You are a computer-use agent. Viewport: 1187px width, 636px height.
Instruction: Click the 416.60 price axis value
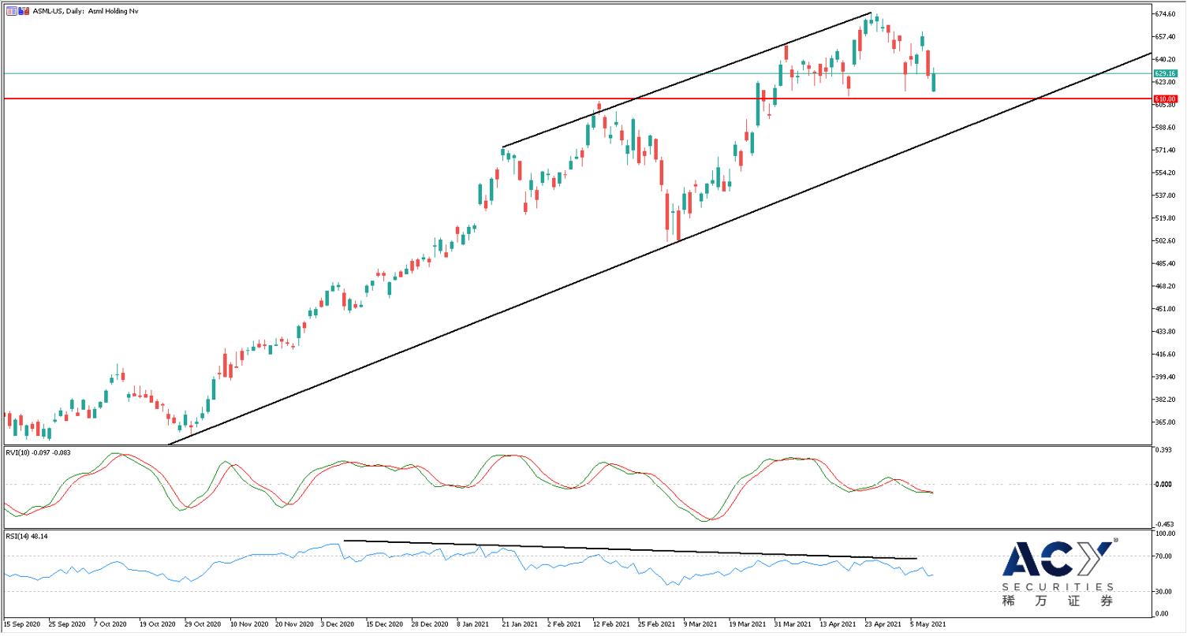1165,355
